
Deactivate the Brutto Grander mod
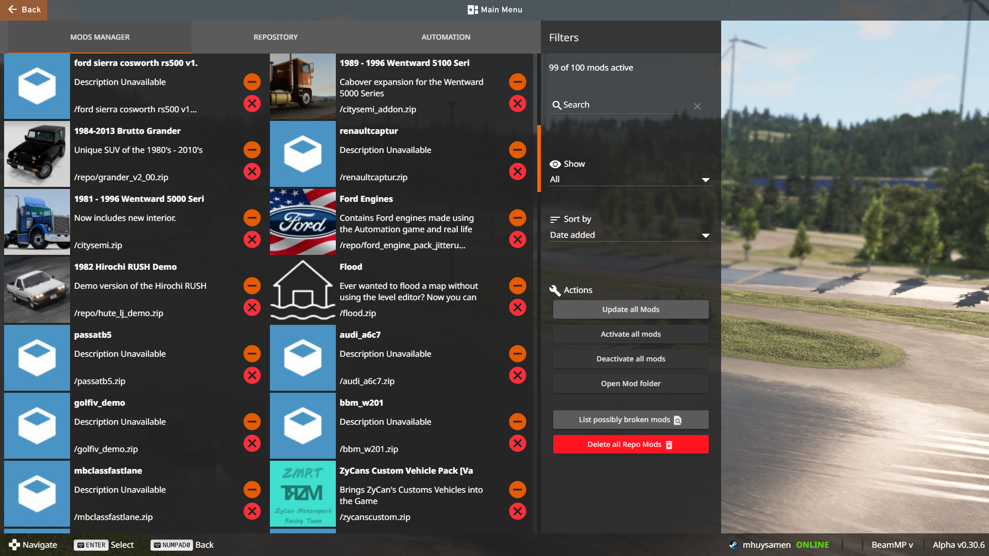(252, 150)
